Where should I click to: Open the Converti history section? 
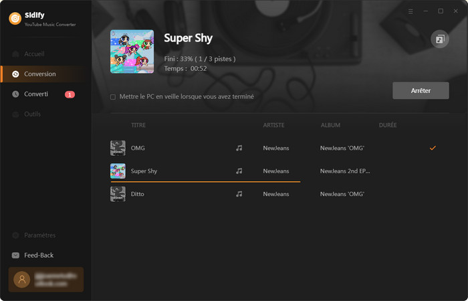pos(36,94)
